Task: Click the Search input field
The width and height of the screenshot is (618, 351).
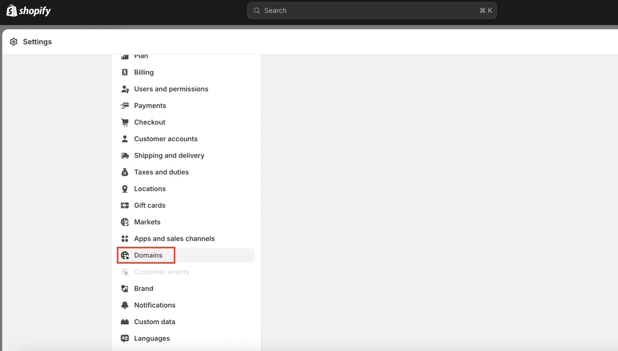Action: coord(372,11)
